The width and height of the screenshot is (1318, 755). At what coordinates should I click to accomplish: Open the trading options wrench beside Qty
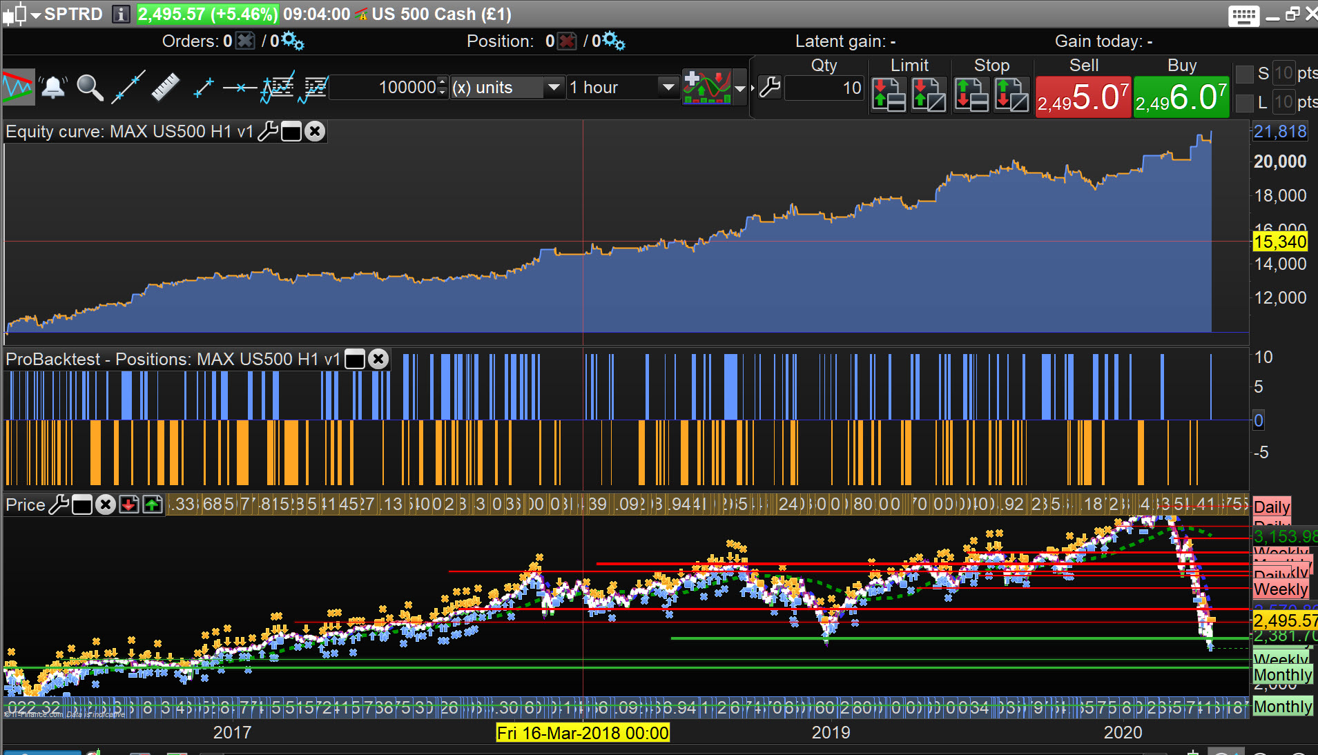pyautogui.click(x=769, y=88)
